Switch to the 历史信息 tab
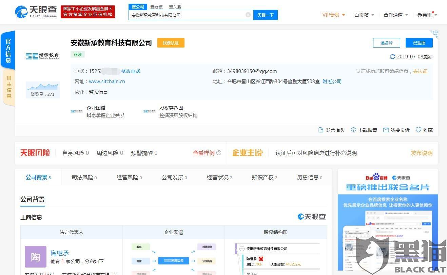 coord(309,177)
